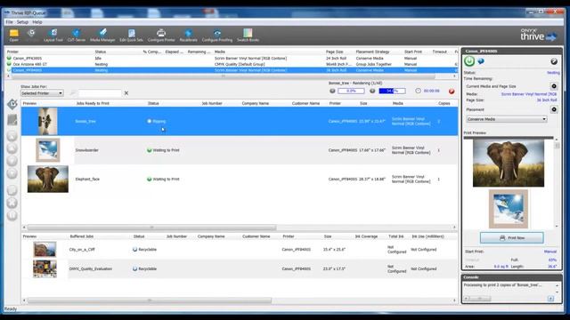
Task: Click Recyclable status on City_on_a_Cliff row
Action: (x=147, y=250)
